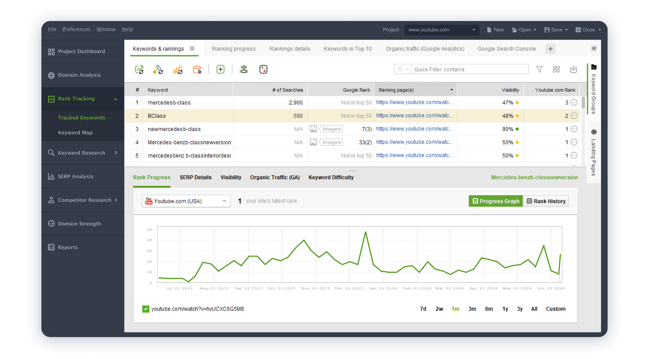Image resolution: width=649 pixels, height=359 pixels.
Task: Click the Google Ads keyword update icon
Action: tap(158, 69)
